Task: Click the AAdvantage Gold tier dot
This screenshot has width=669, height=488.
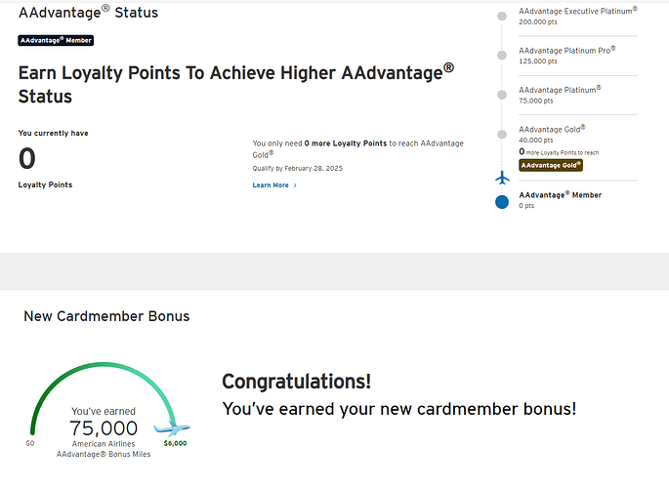Action: (502, 134)
